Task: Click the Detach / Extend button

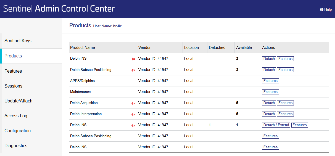Action: pos(276,125)
